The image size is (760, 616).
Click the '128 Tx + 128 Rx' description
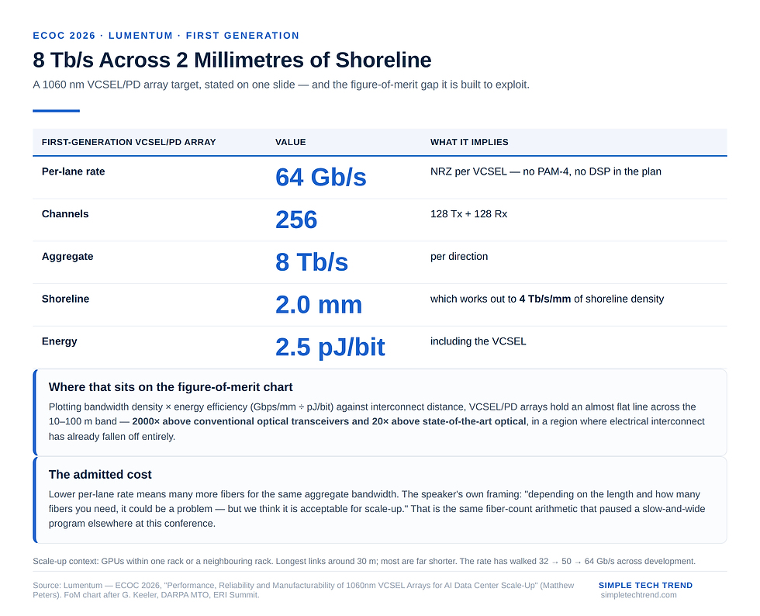468,214
